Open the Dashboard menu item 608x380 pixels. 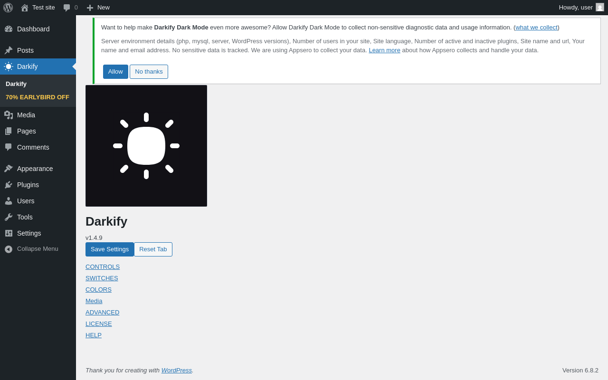point(38,29)
